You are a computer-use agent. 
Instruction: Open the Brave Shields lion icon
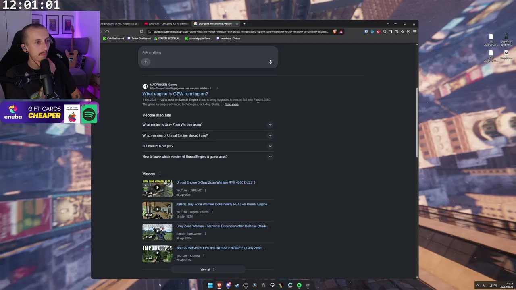[335, 31]
